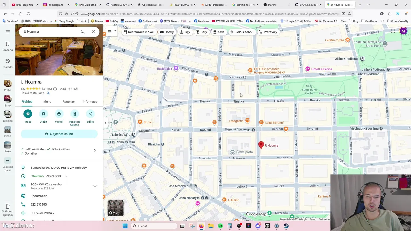Click the U Houmra red map pin

(x=261, y=145)
